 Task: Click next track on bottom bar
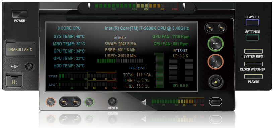[76, 102]
